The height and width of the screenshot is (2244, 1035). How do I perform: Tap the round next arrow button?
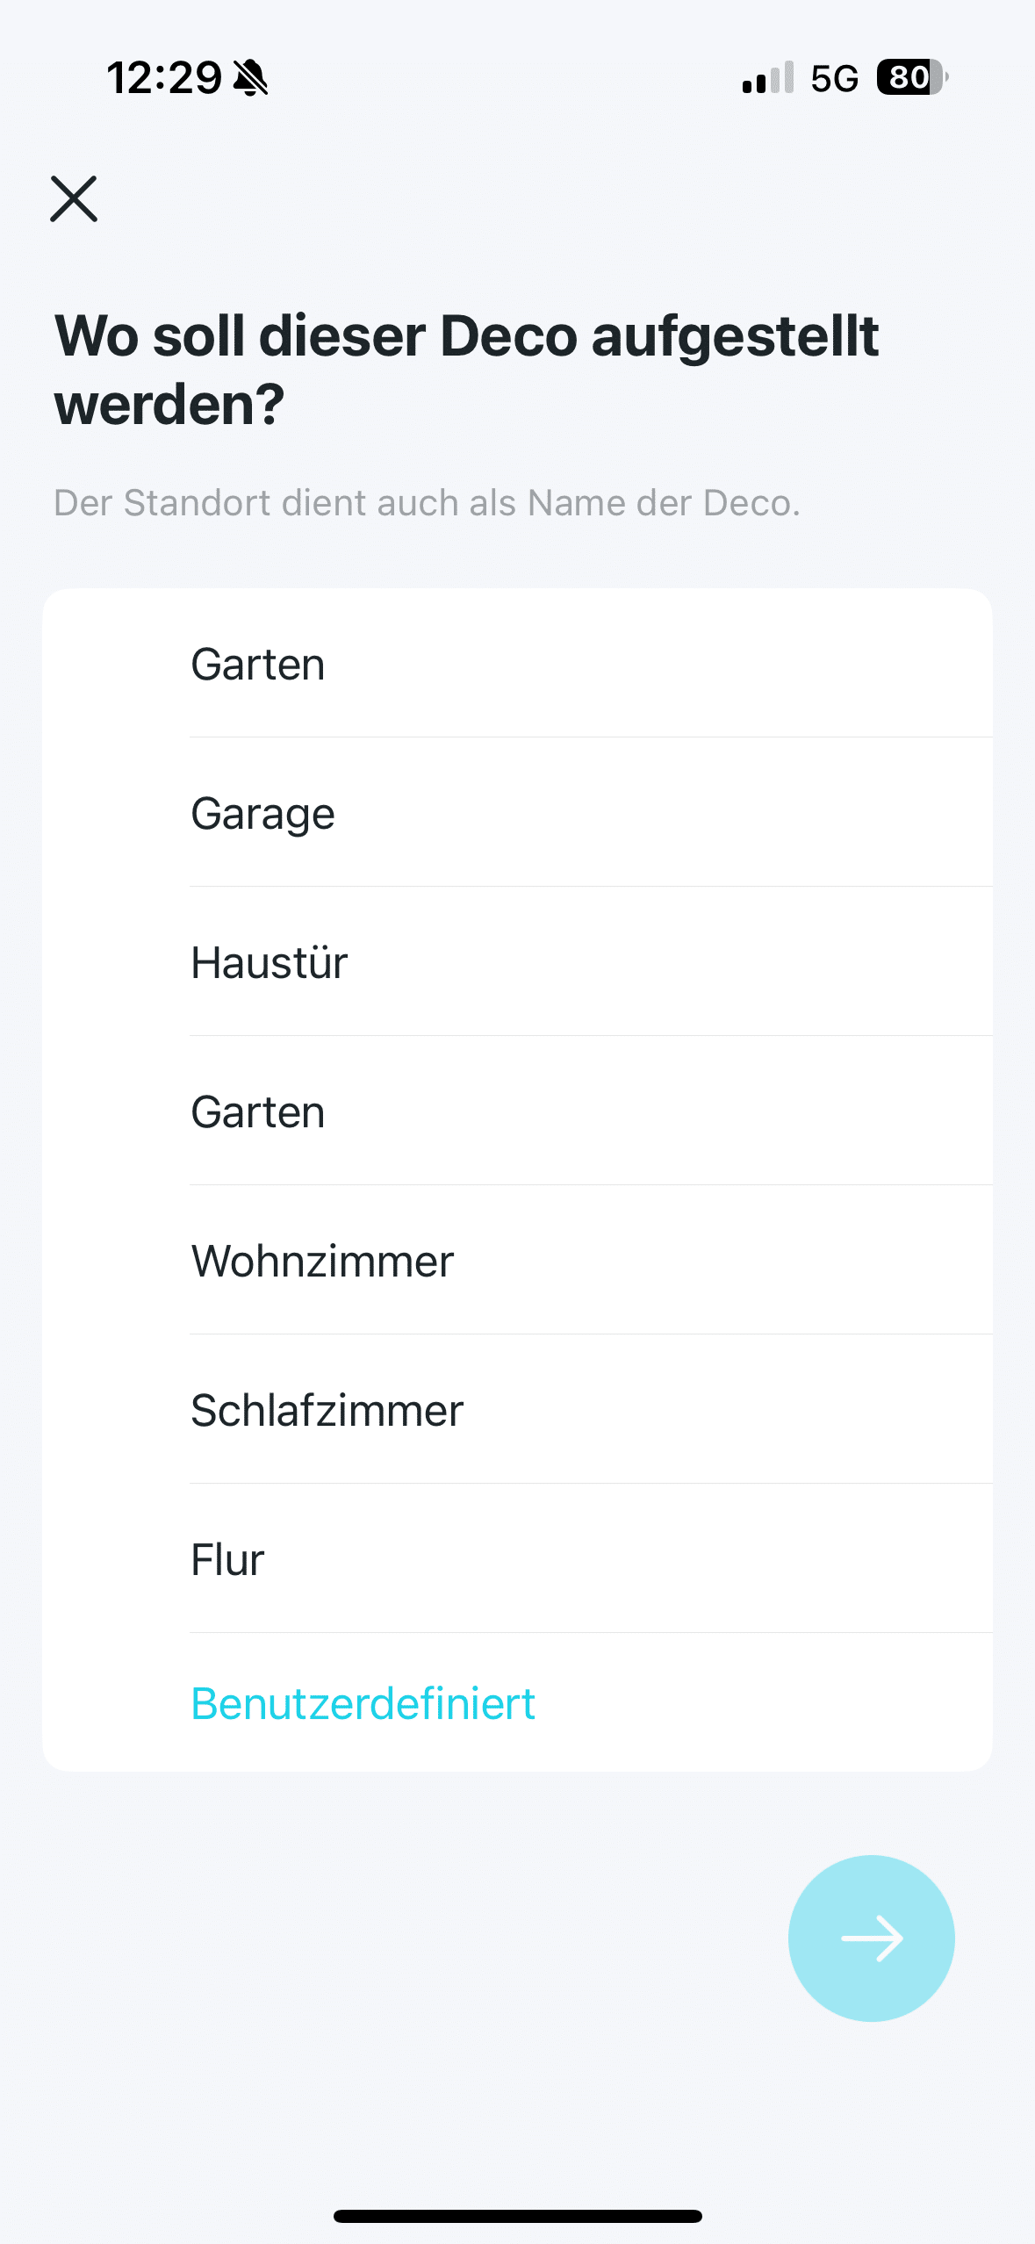pyautogui.click(x=871, y=1938)
